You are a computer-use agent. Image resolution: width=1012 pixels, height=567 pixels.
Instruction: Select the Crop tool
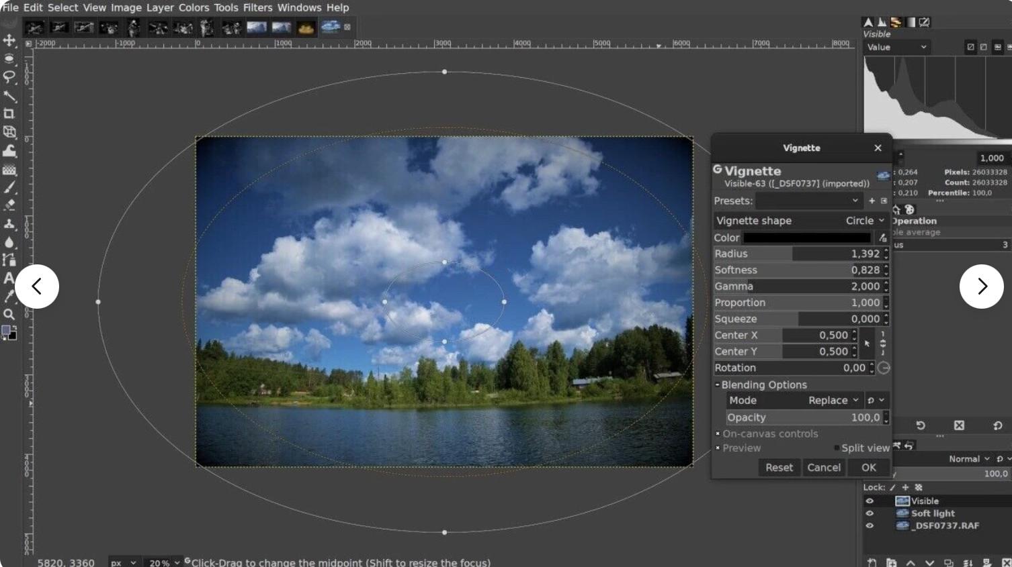pos(9,113)
